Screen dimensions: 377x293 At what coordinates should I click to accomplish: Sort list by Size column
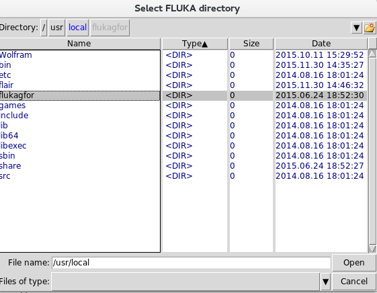pos(251,44)
